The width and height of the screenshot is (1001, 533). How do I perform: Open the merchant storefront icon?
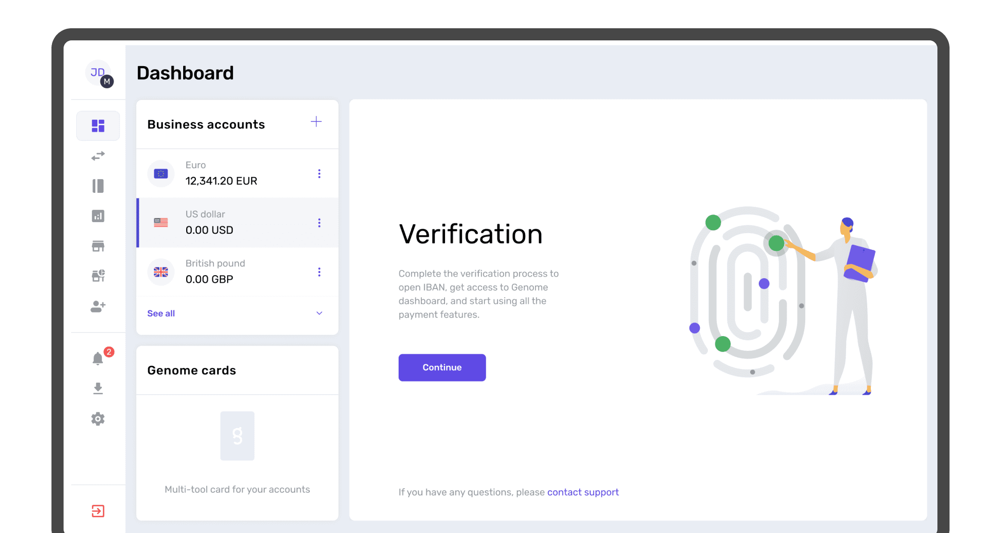98,246
